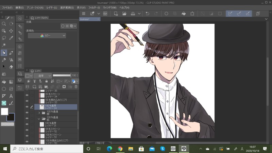The image size is (272, 153).
Task: Select the Operation object tool
Action: [x=4, y=31]
